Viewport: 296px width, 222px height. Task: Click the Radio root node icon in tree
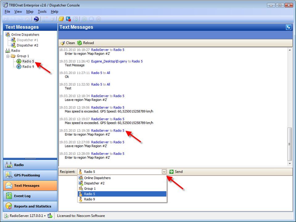pyautogui.click(x=7, y=51)
